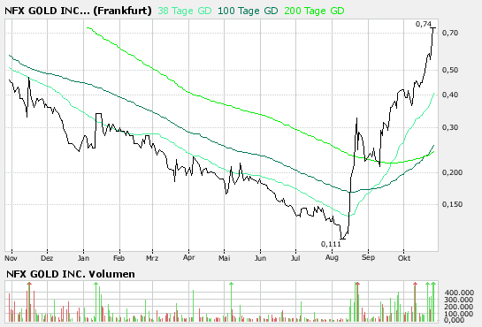This screenshot has height=327, width=482.
Task: Click the Jul month label
Action: (x=295, y=258)
